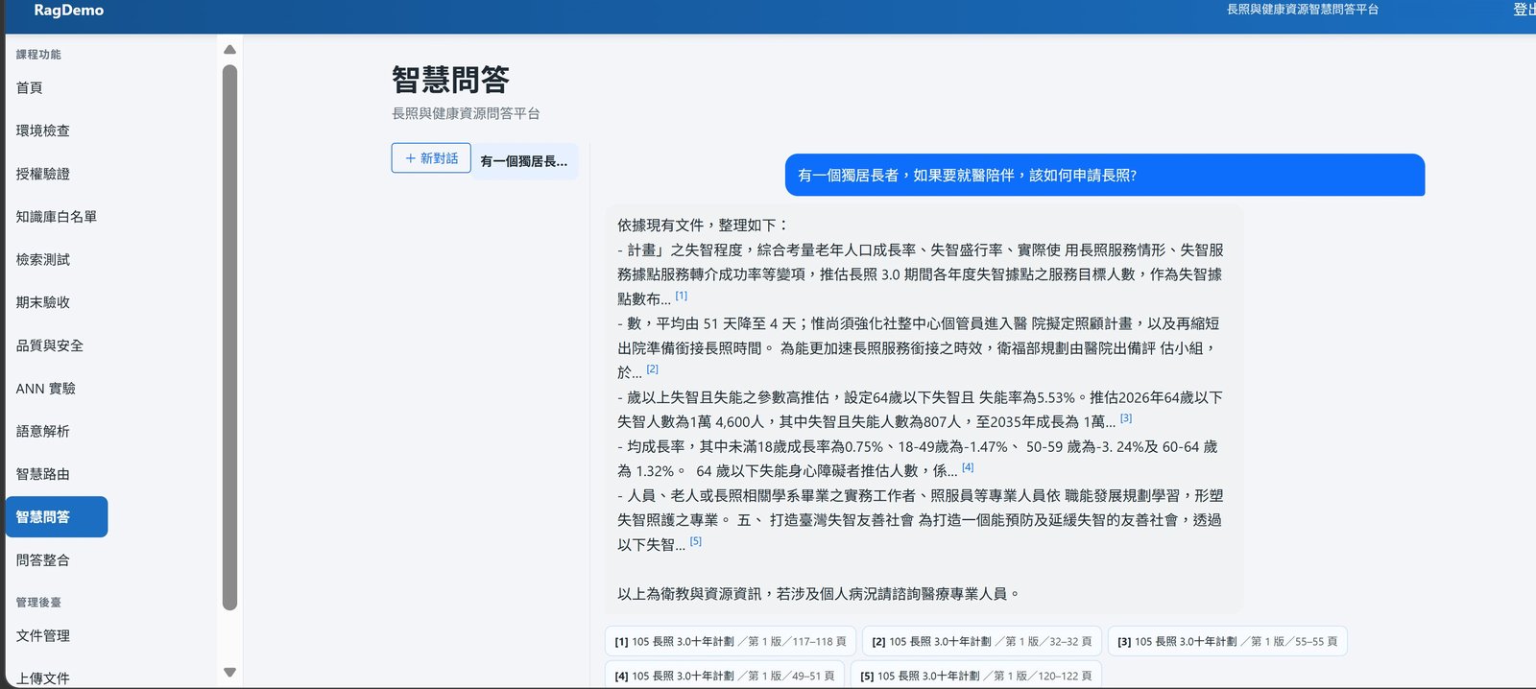Open source chip [3] 55–55 頁

(x=1227, y=641)
